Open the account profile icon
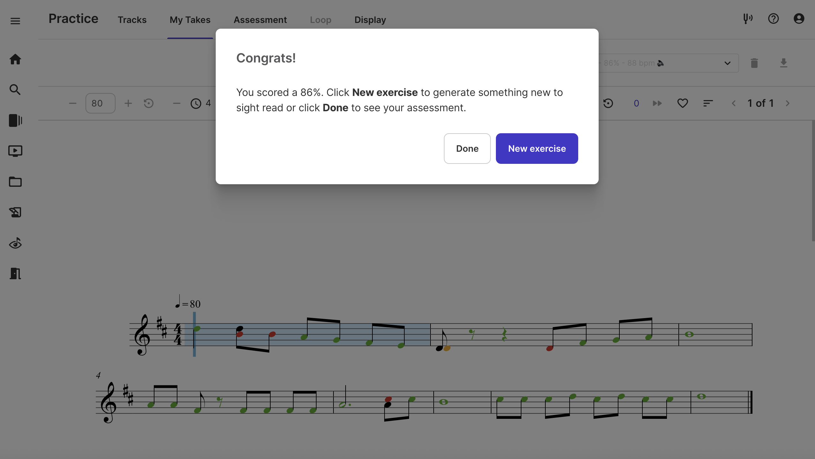Image resolution: width=815 pixels, height=459 pixels. click(799, 19)
